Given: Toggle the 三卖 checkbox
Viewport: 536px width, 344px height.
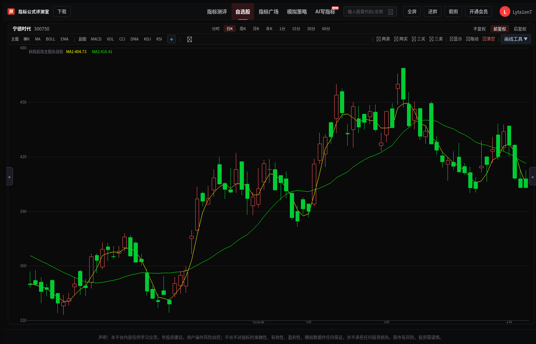Looking at the screenshot, I should (436, 39).
